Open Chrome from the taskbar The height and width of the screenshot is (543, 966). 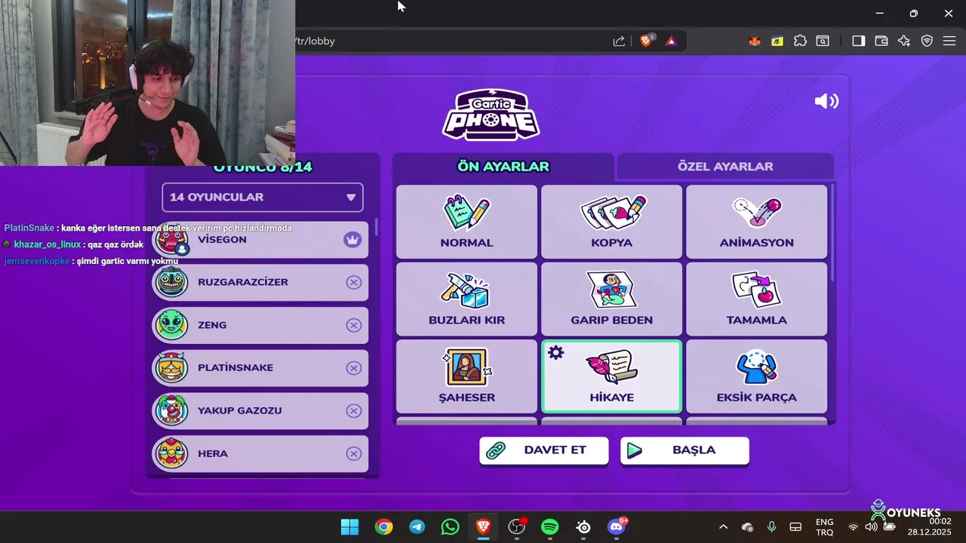tap(384, 526)
